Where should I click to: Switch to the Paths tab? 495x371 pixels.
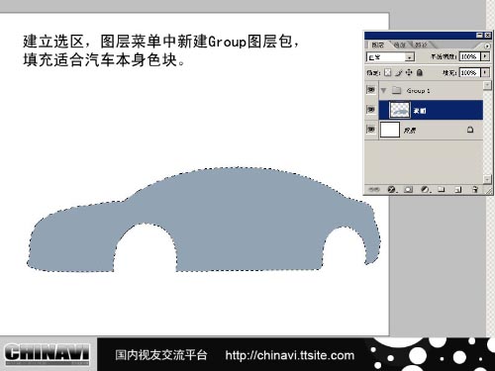[x=421, y=45]
